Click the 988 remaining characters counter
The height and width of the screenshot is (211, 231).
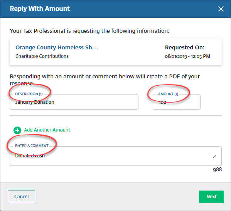[217, 170]
